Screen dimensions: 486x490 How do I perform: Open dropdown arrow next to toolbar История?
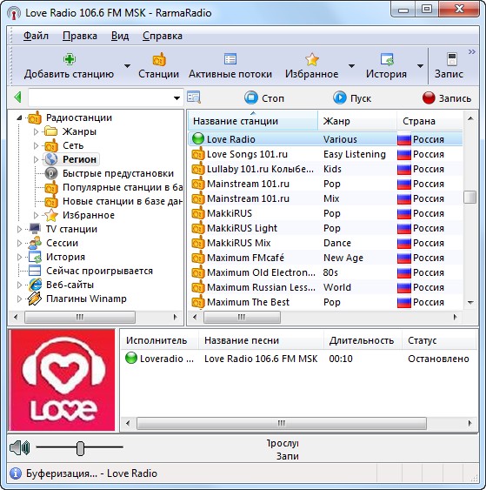click(x=421, y=66)
